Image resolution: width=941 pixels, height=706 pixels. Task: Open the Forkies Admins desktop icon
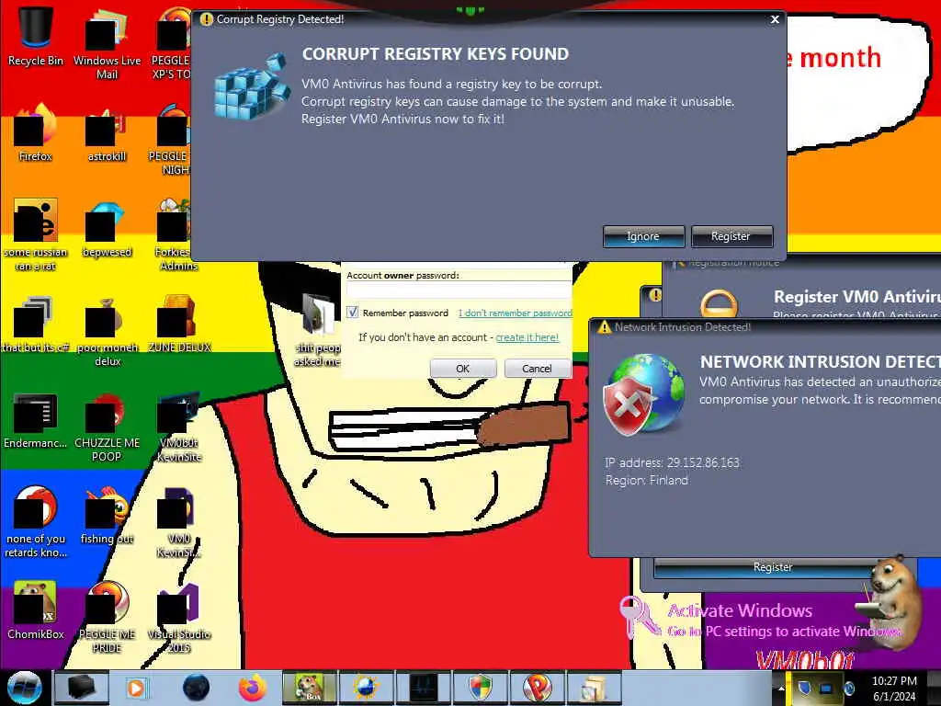pos(176,234)
